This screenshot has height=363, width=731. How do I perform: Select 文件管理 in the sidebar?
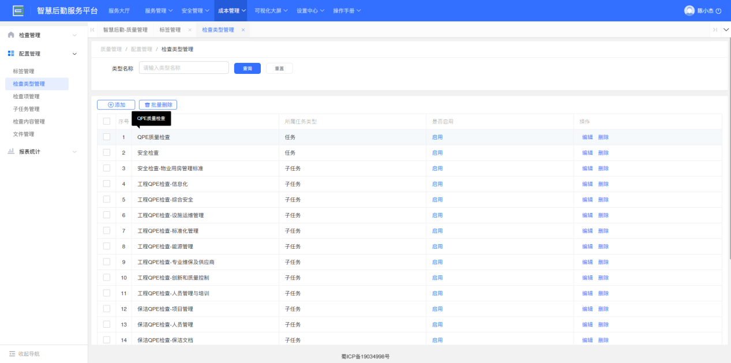[x=24, y=134]
